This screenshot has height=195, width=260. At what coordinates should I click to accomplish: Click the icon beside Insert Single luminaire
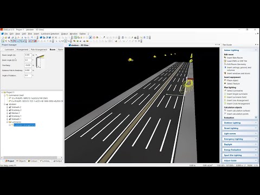tap(225, 94)
